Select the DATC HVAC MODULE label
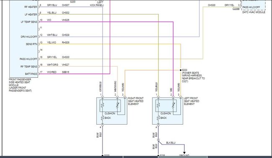 point(254,12)
